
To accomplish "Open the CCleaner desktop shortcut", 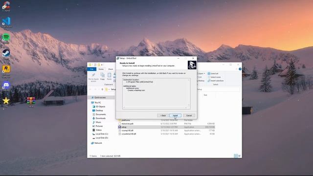I will point(6,6).
